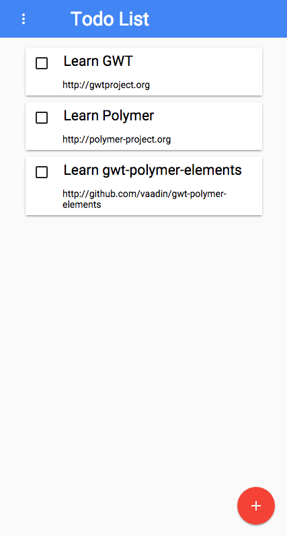Click the Todo List header title
The width and height of the screenshot is (287, 536).
pyautogui.click(x=110, y=19)
